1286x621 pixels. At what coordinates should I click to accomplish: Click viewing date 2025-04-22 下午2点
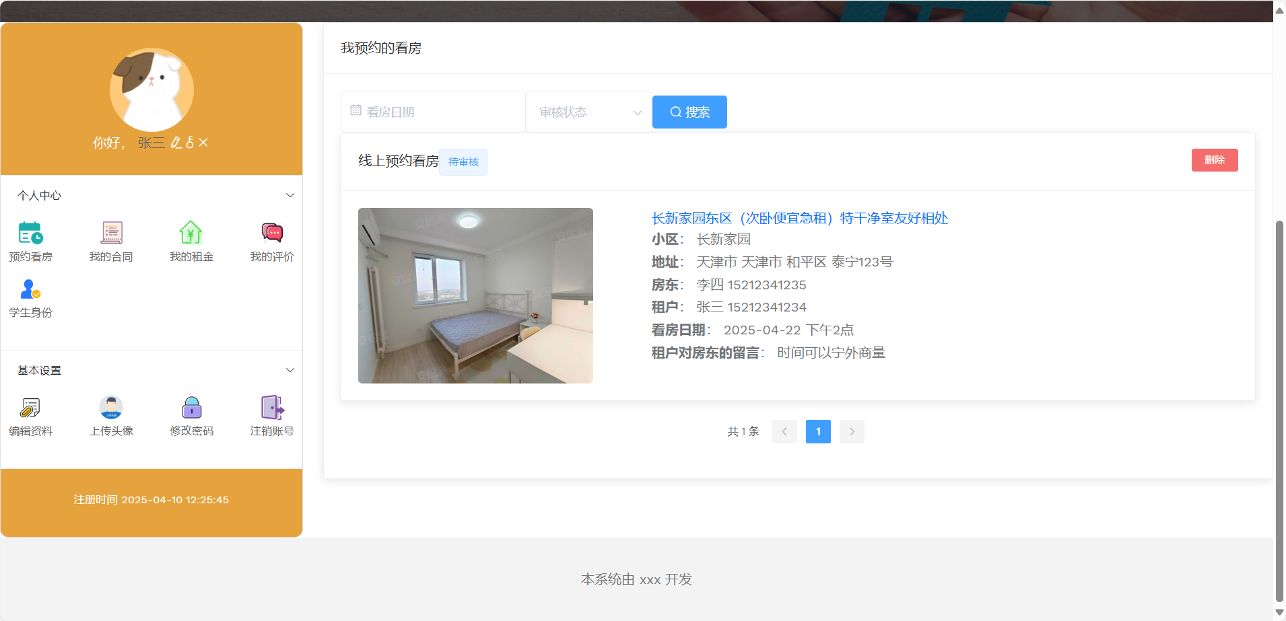[788, 330]
